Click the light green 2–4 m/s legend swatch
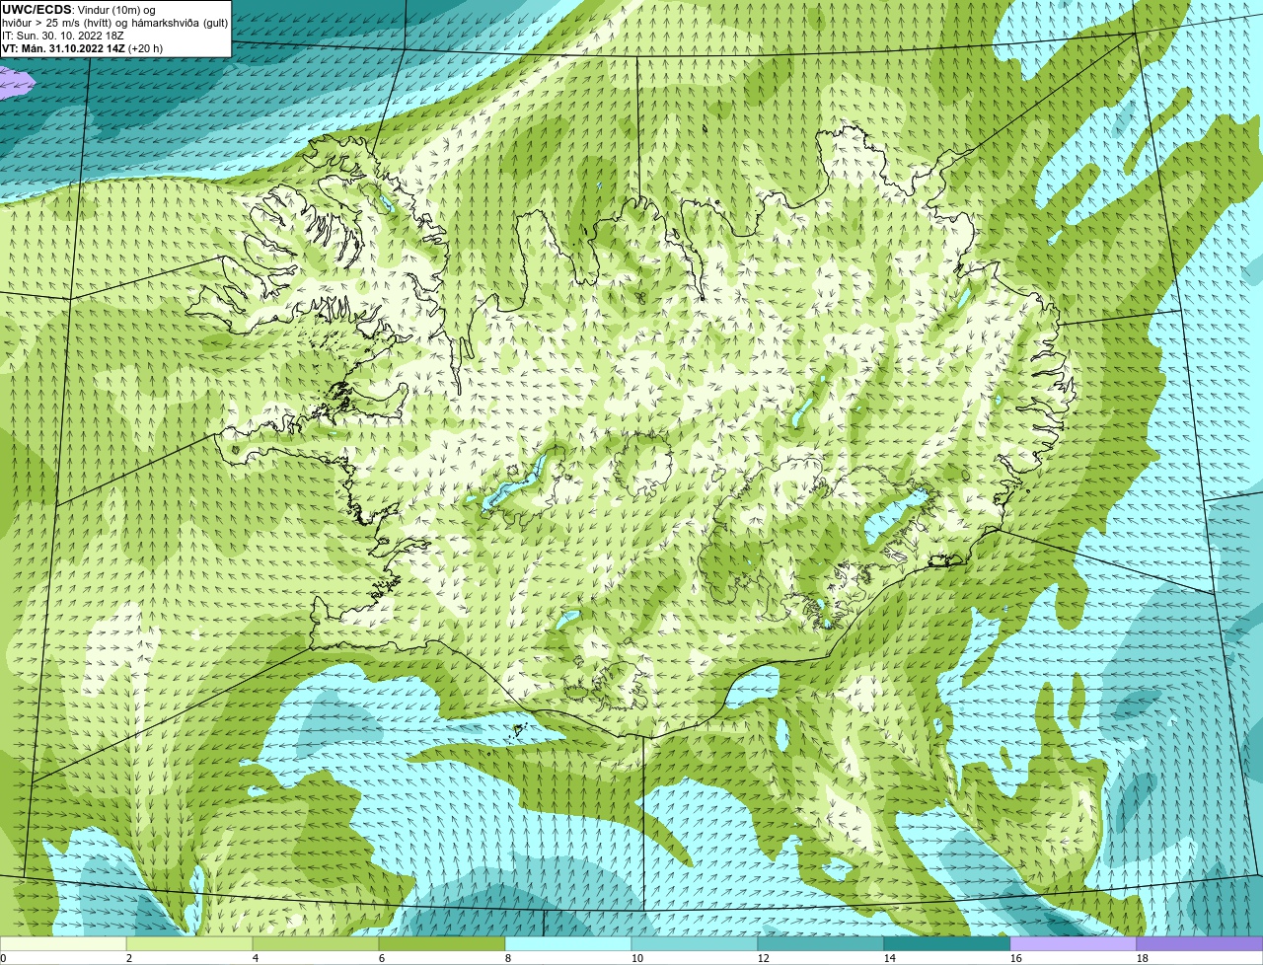 point(189,944)
